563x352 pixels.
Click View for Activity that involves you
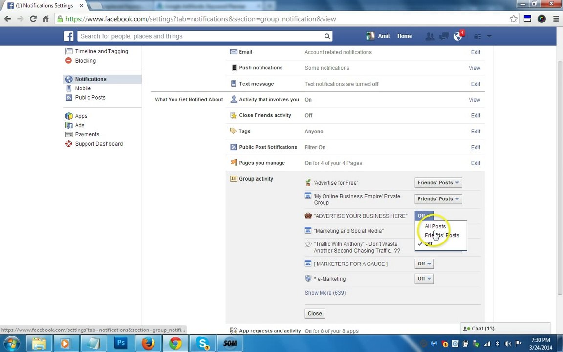tap(475, 100)
